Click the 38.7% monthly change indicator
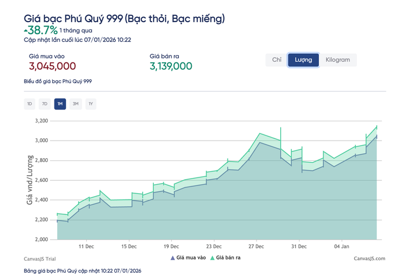Image resolution: width=396 pixels, height=280 pixels. point(40,29)
